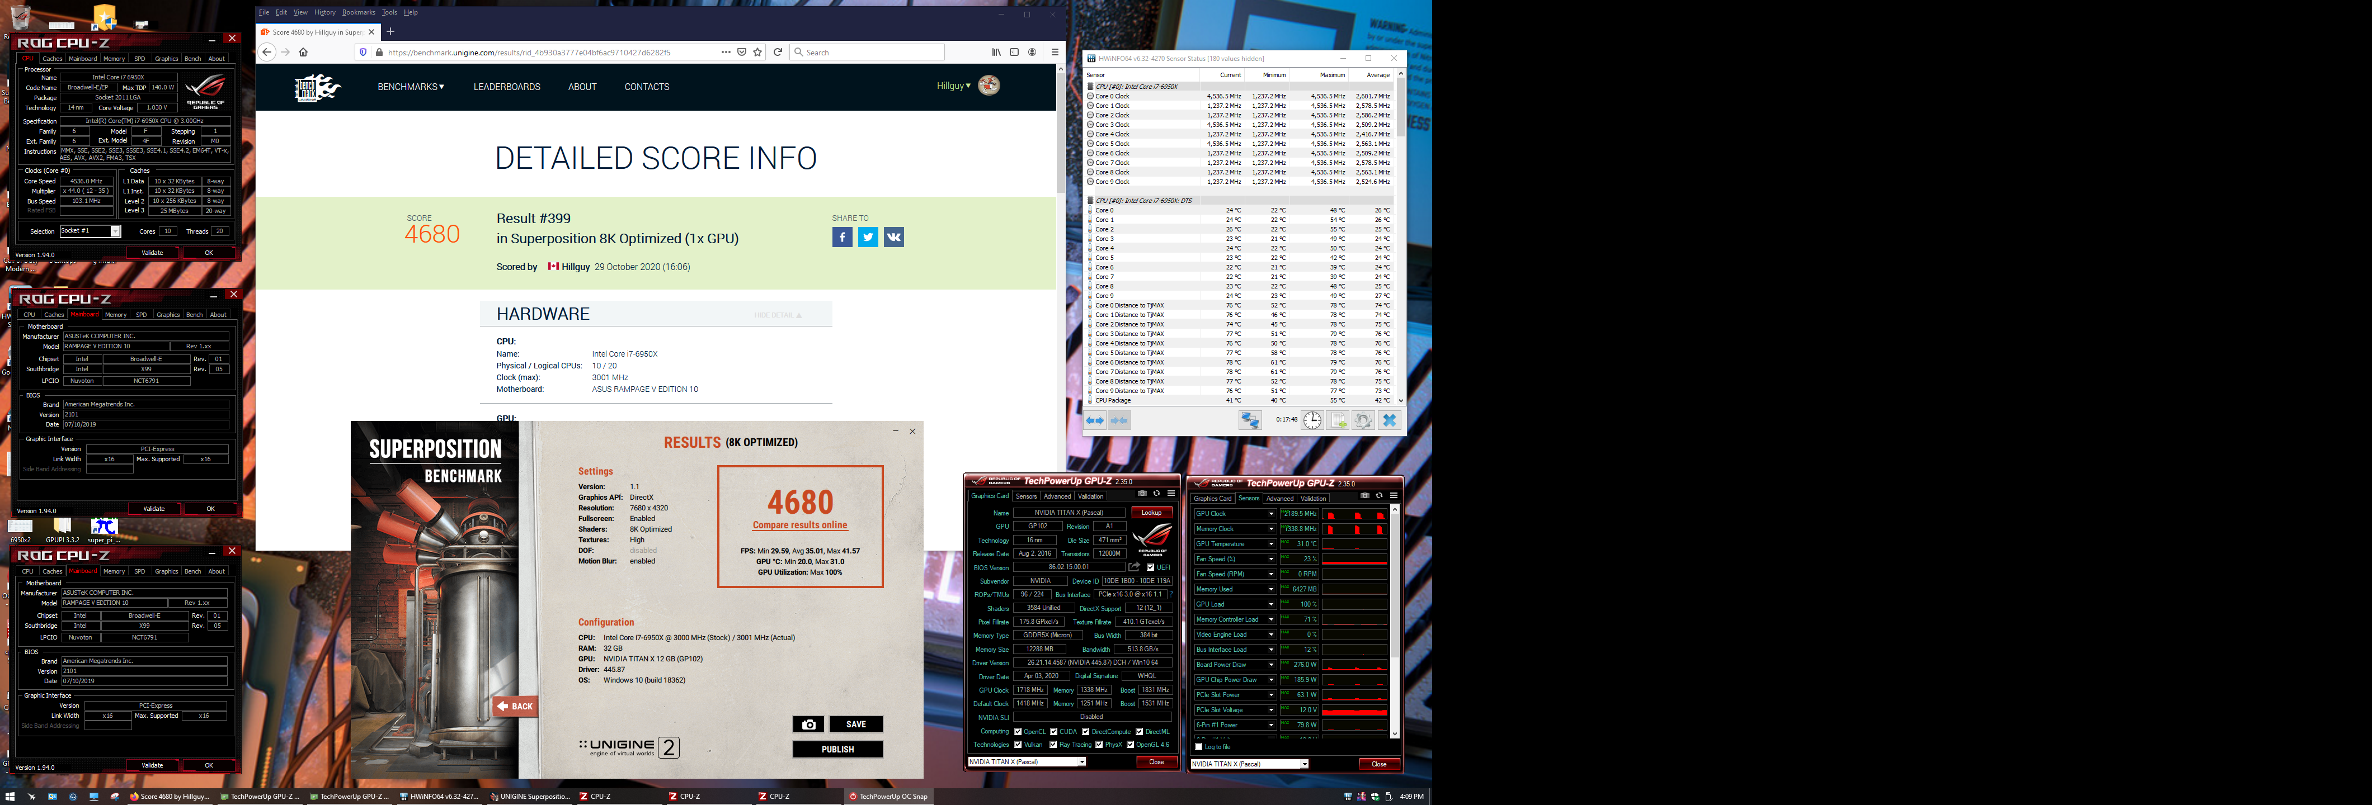The width and height of the screenshot is (2372, 805).
Task: Click Unigine benchmark site logo
Action: (317, 87)
